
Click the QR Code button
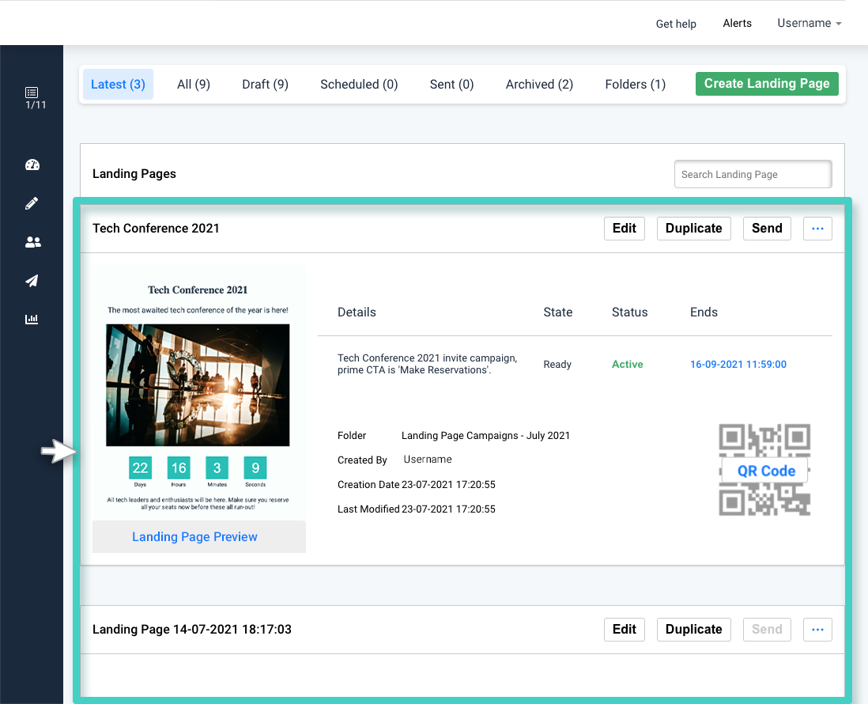tap(766, 471)
